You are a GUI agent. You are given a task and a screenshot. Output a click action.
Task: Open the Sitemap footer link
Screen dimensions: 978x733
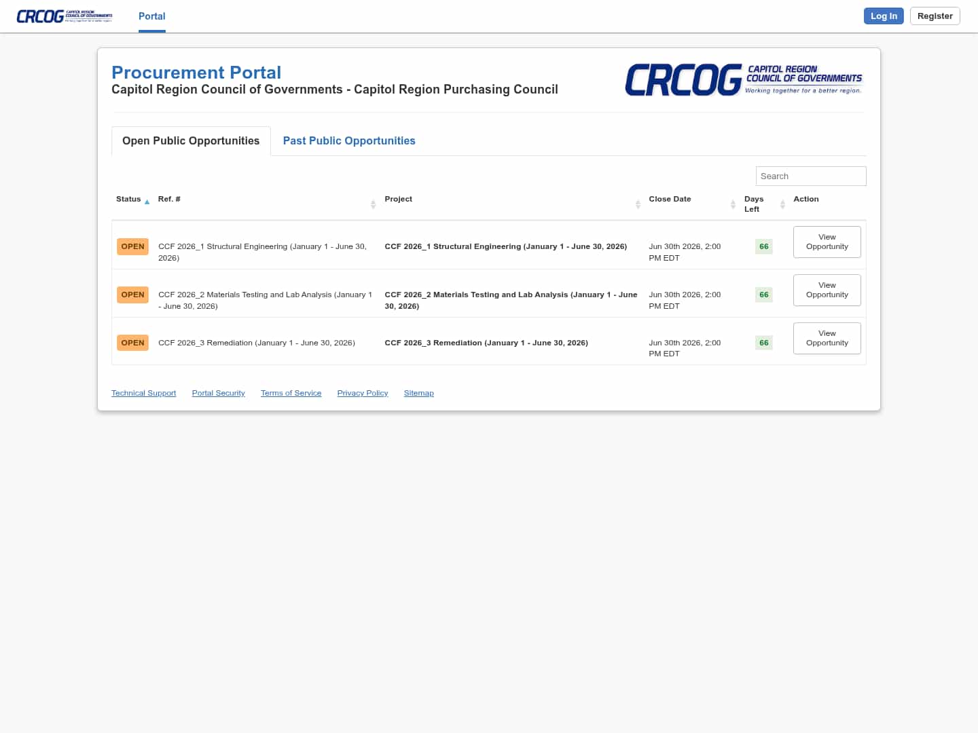(x=418, y=393)
